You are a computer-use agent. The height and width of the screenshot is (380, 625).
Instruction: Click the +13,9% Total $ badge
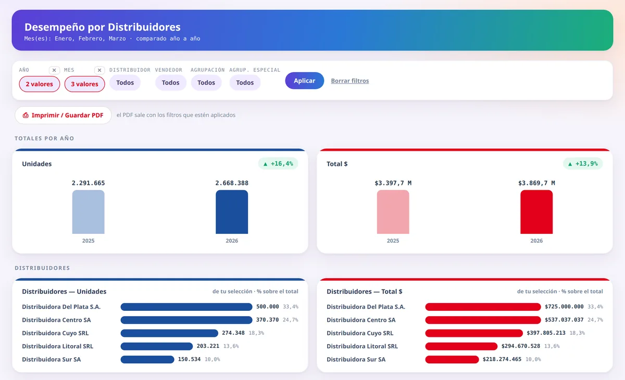(583, 164)
